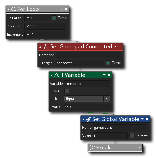Open the For Loop options dropdown arrow

61,9
